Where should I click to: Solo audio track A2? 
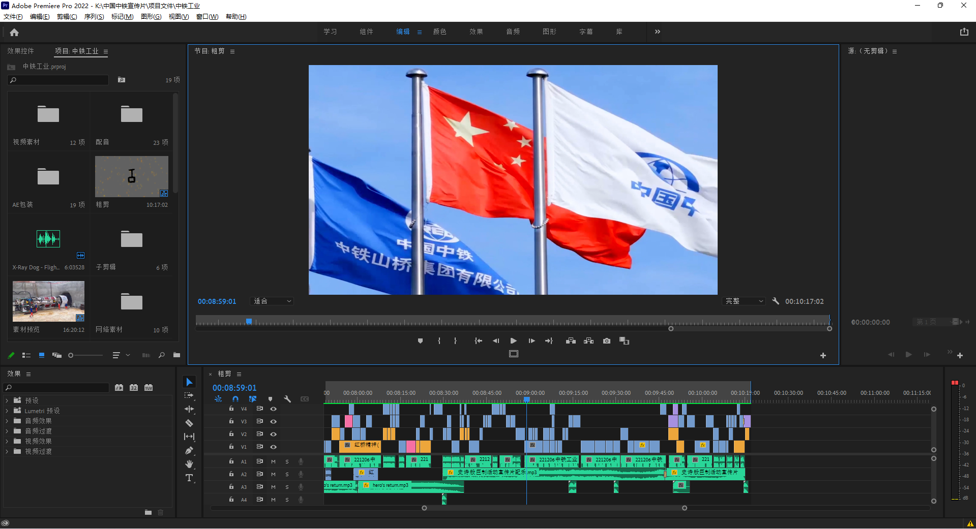(x=287, y=474)
